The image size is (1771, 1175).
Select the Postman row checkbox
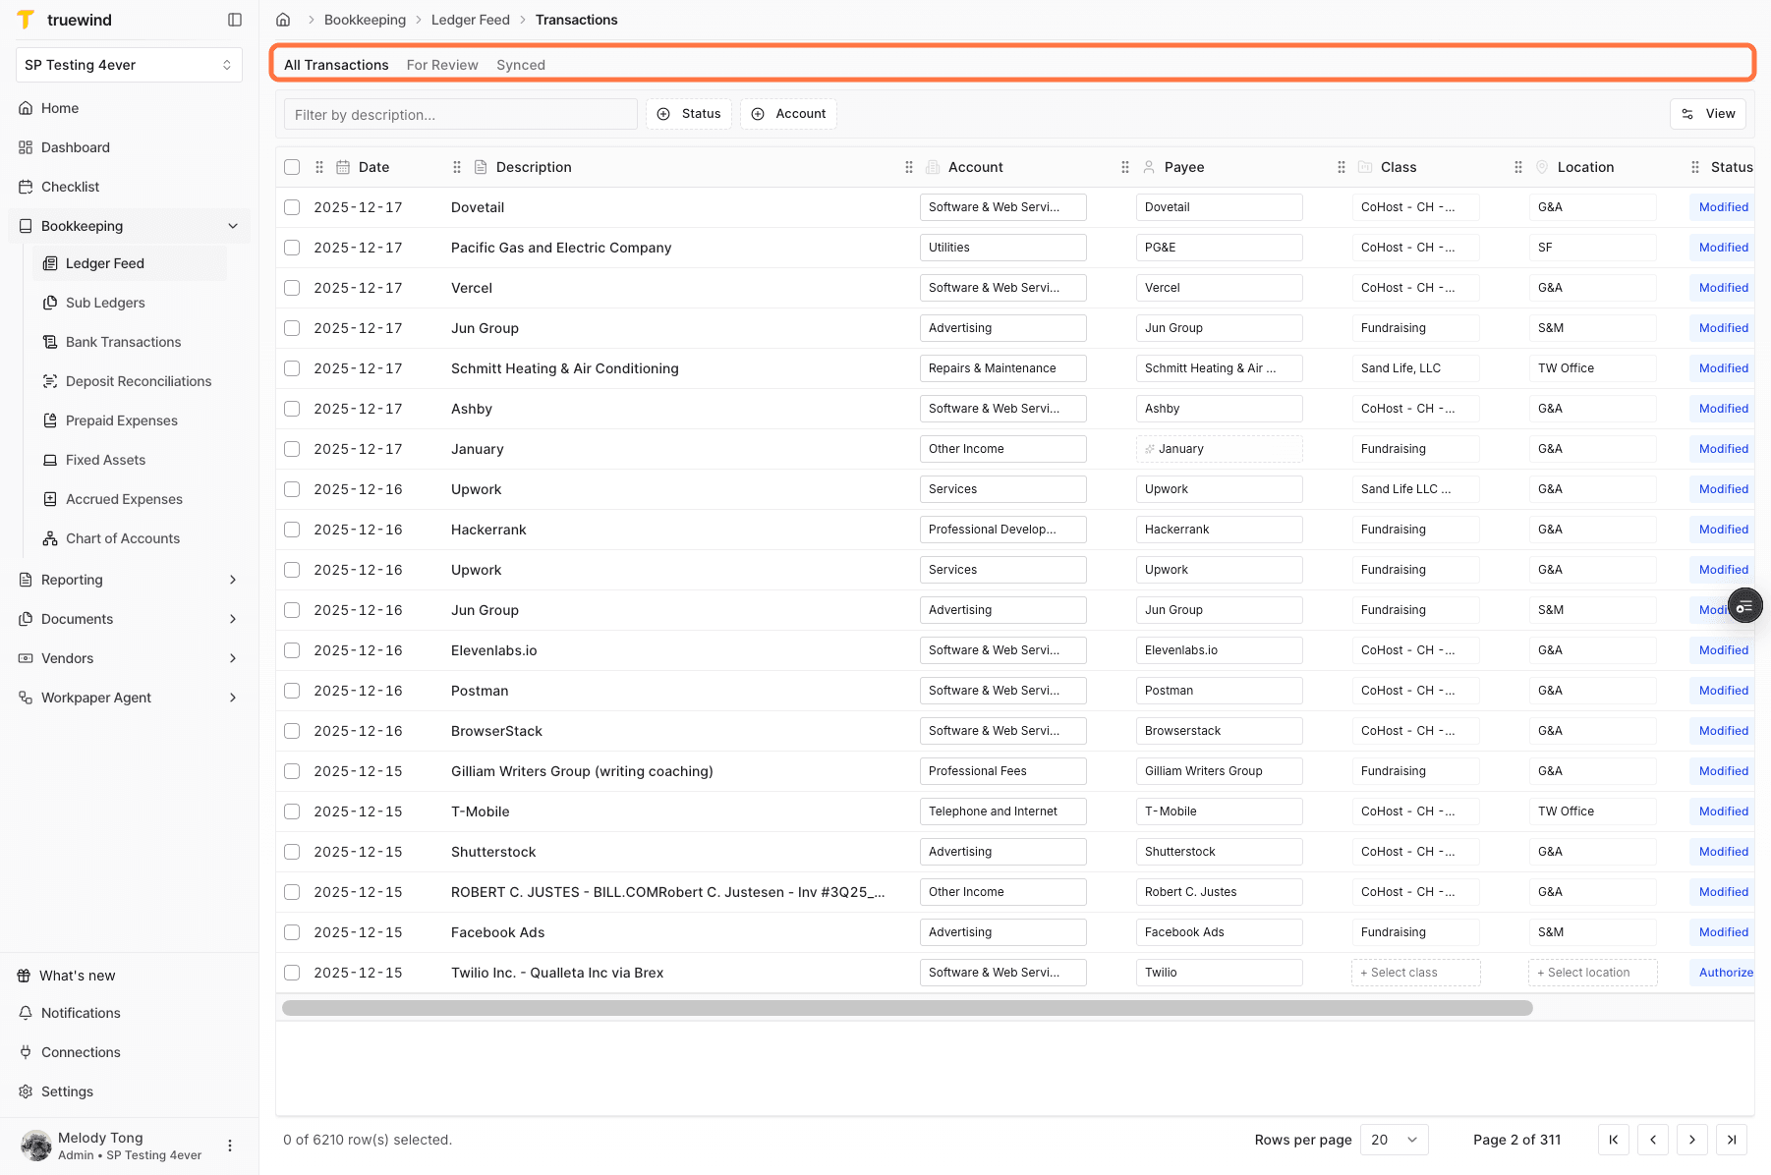[292, 691]
